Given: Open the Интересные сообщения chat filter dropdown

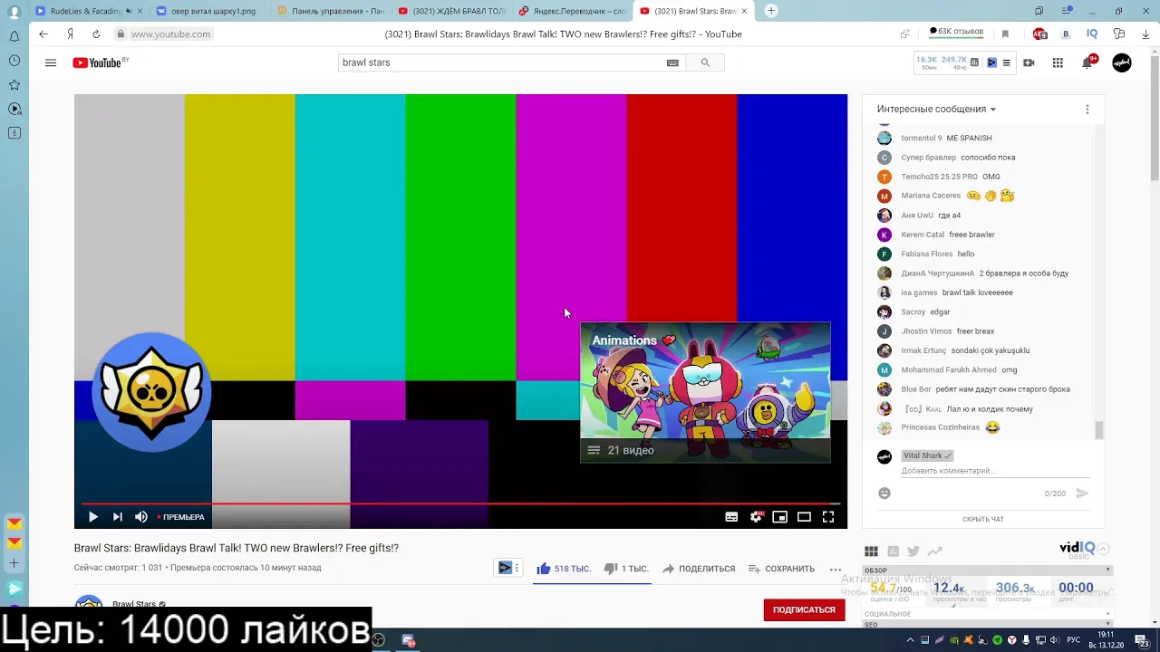Looking at the screenshot, I should (936, 109).
